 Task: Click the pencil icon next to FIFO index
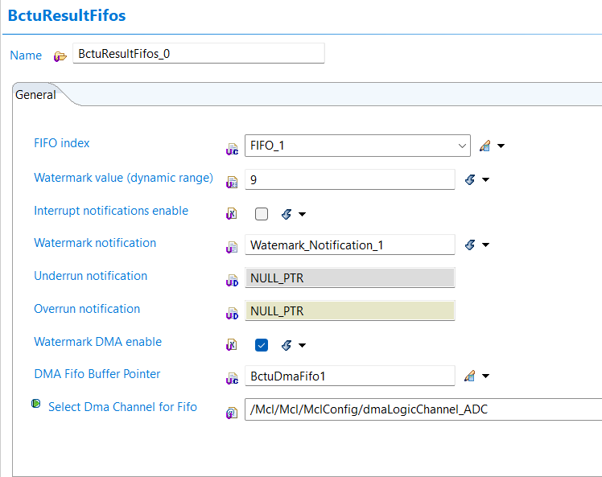(x=484, y=146)
